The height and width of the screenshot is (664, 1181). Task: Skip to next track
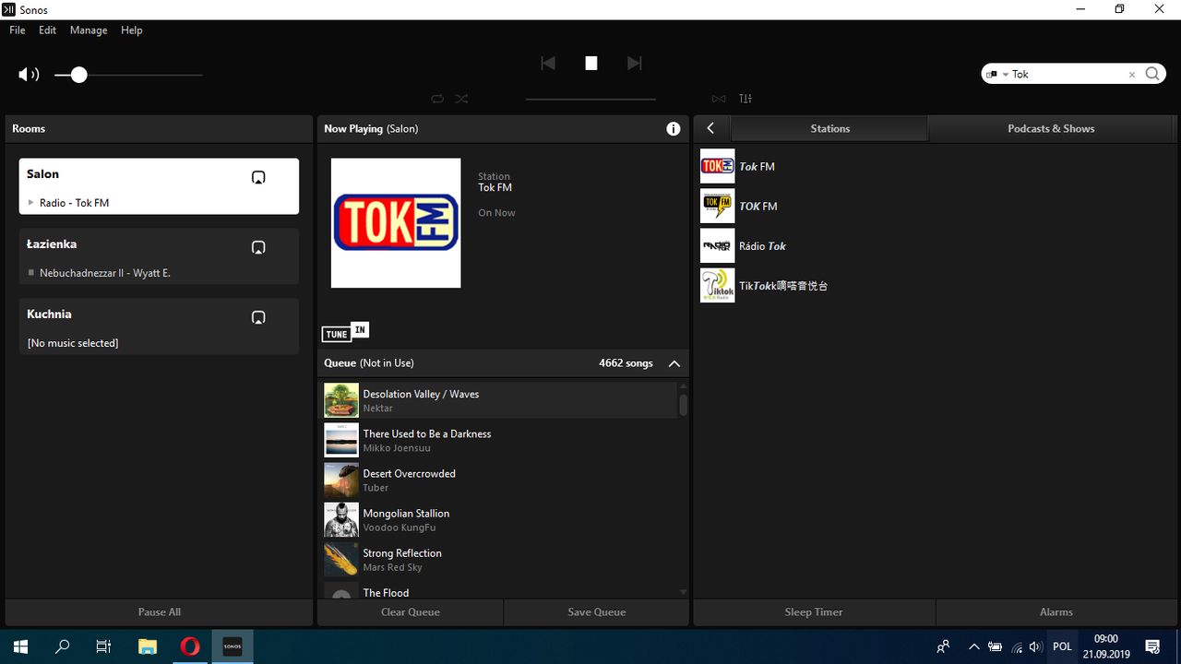pyautogui.click(x=634, y=63)
